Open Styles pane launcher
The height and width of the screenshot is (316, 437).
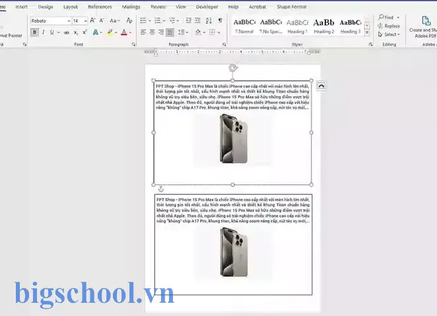(371, 44)
